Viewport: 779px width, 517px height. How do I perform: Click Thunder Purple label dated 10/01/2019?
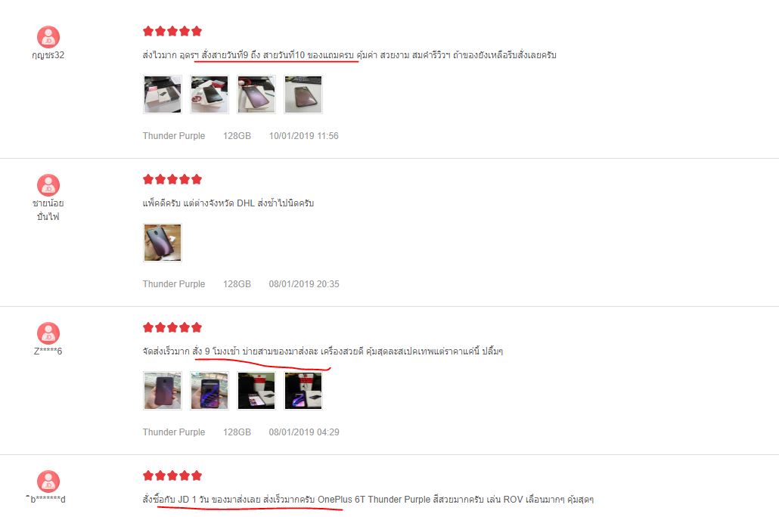pyautogui.click(x=174, y=136)
